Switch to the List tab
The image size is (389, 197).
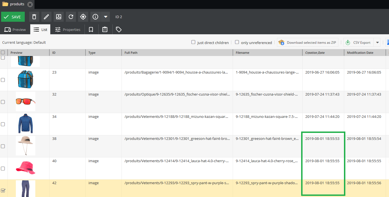click(x=40, y=30)
